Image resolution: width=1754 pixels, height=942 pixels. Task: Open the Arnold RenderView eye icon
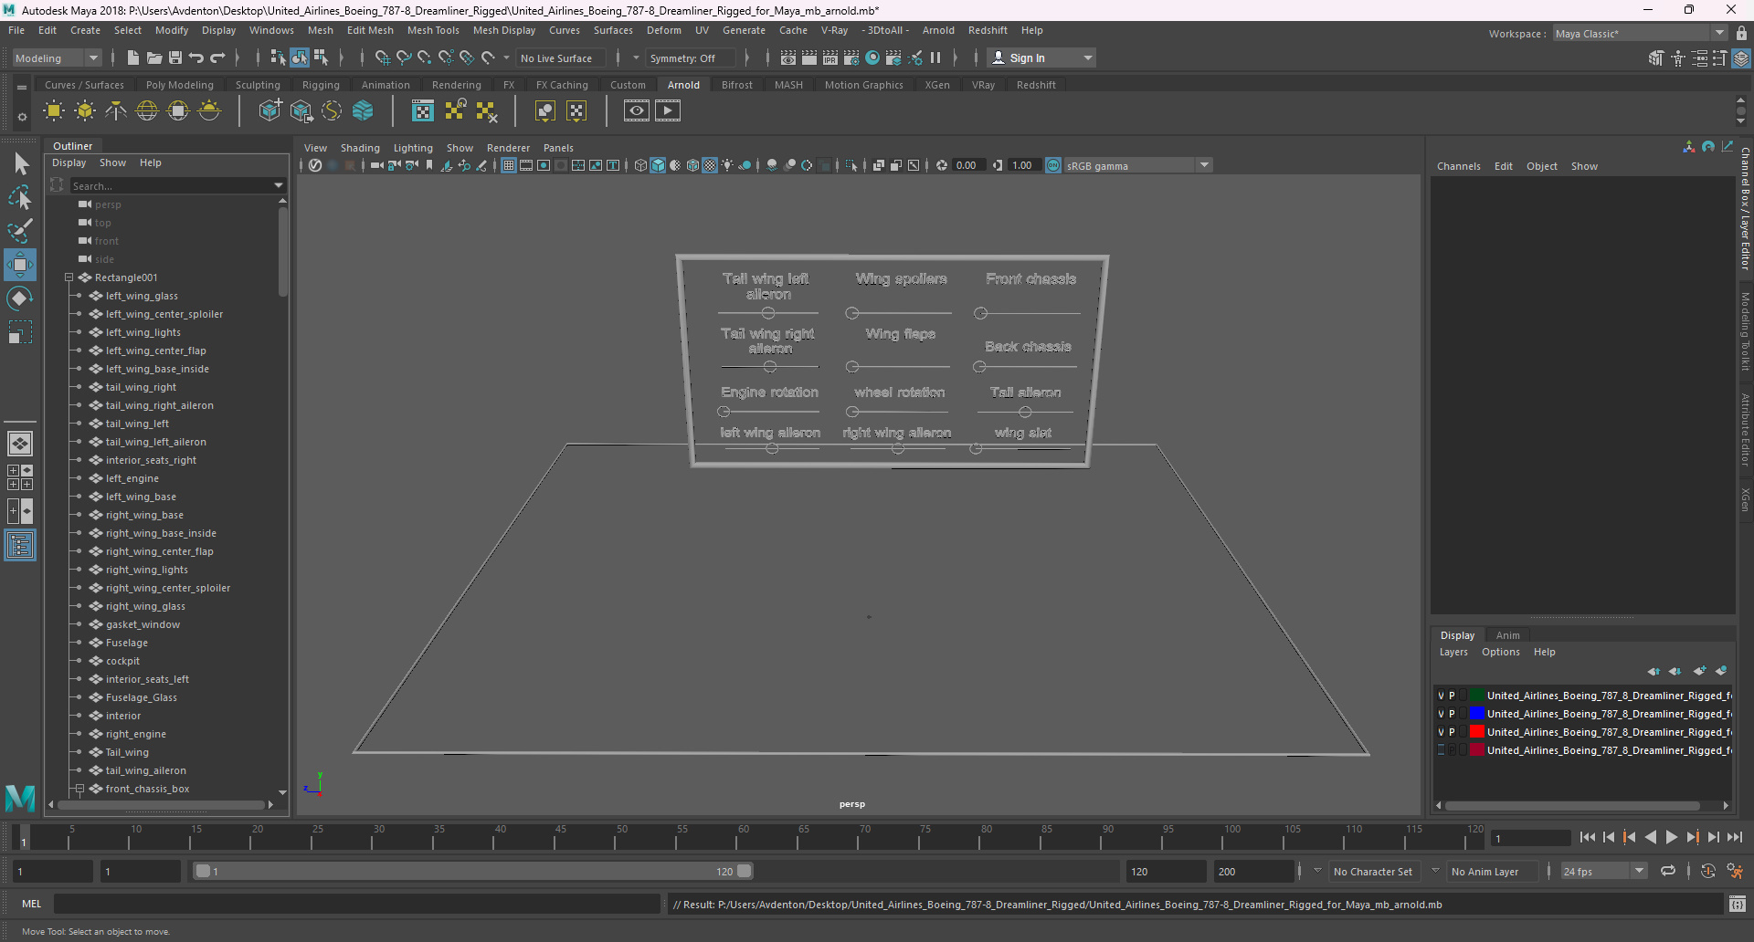(x=637, y=111)
